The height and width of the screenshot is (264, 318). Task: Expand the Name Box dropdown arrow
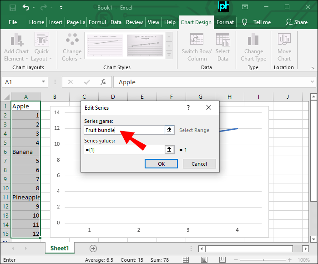pos(44,82)
